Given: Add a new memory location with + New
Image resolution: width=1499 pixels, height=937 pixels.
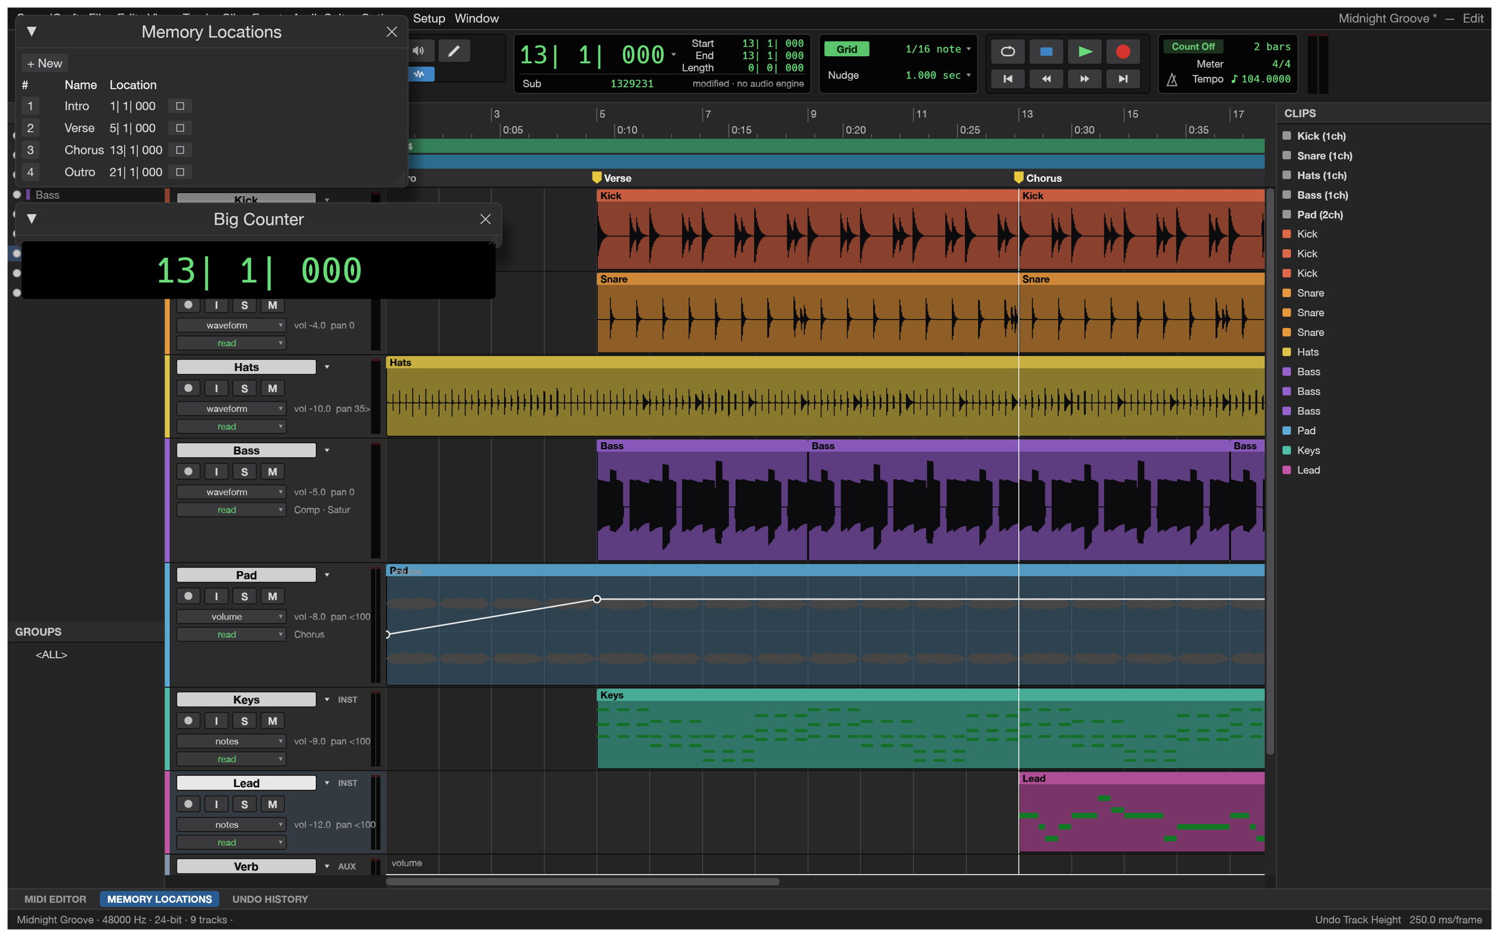Looking at the screenshot, I should point(44,63).
